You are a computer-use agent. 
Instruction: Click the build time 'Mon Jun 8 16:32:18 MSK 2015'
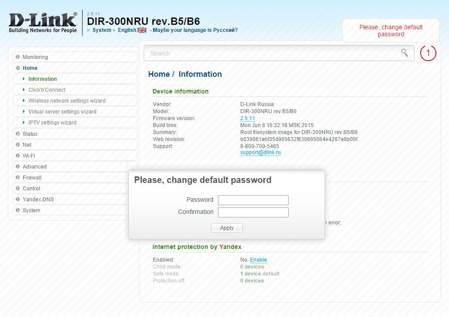[x=276, y=125]
